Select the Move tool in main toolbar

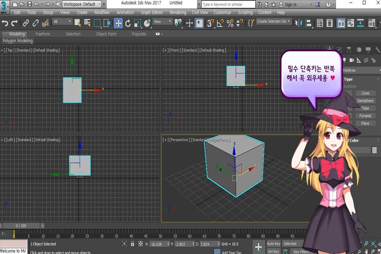click(x=118, y=23)
